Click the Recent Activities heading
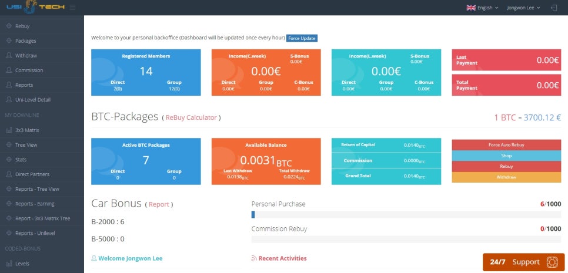568x273 pixels. tap(283, 258)
